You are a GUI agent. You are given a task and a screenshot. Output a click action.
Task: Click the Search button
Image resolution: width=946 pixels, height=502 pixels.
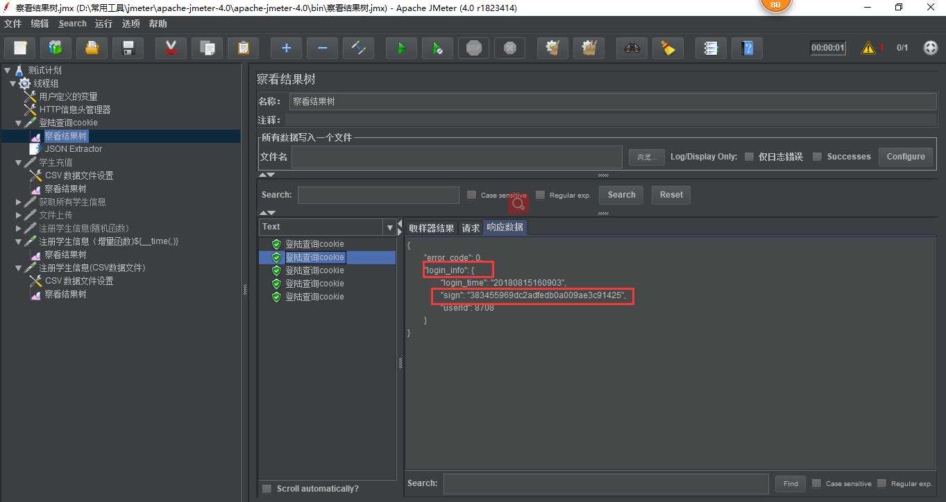[x=621, y=195]
